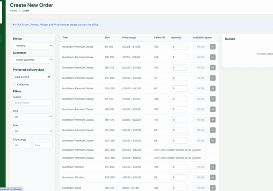Go to Home breadcrumb link
Image resolution: width=273 pixels, height=191 pixels.
13,11
